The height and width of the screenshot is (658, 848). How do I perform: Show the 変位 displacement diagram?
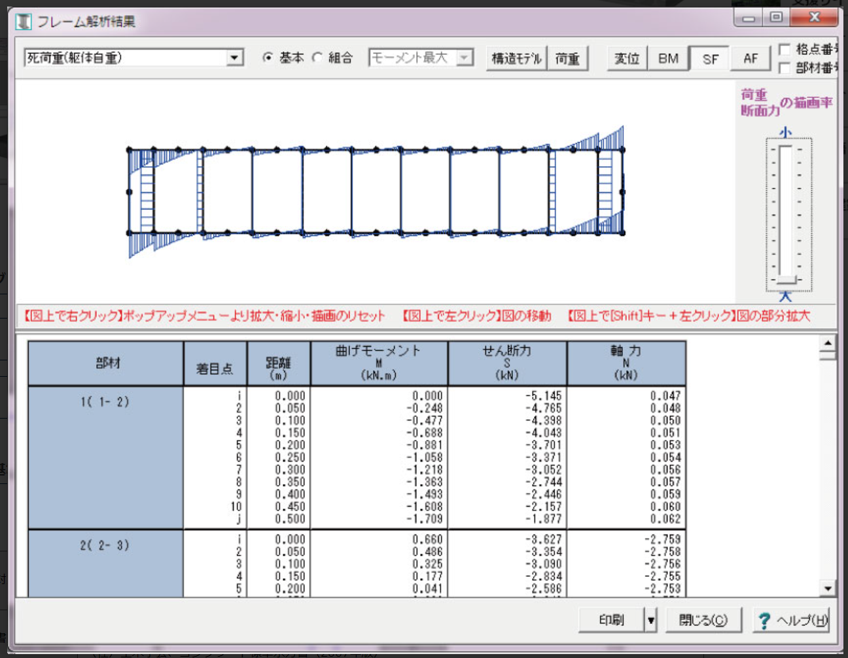626,59
